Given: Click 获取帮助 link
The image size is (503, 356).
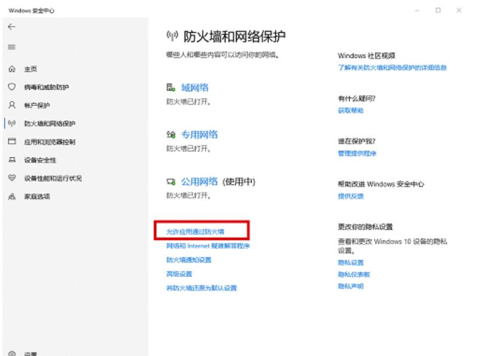Looking at the screenshot, I should click(x=350, y=111).
